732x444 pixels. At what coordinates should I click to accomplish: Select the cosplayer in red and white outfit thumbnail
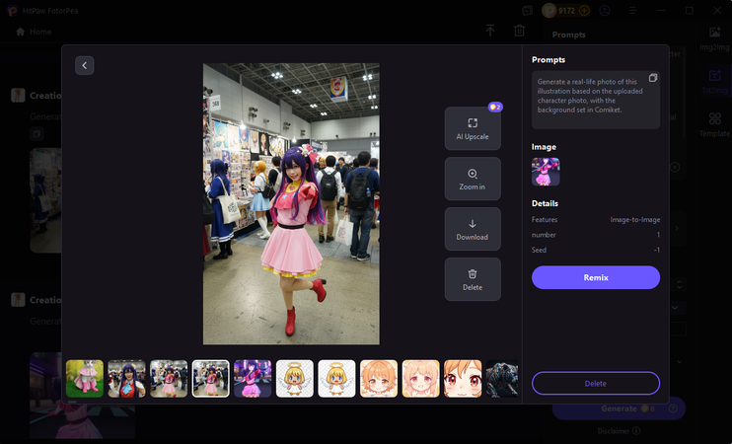126,379
